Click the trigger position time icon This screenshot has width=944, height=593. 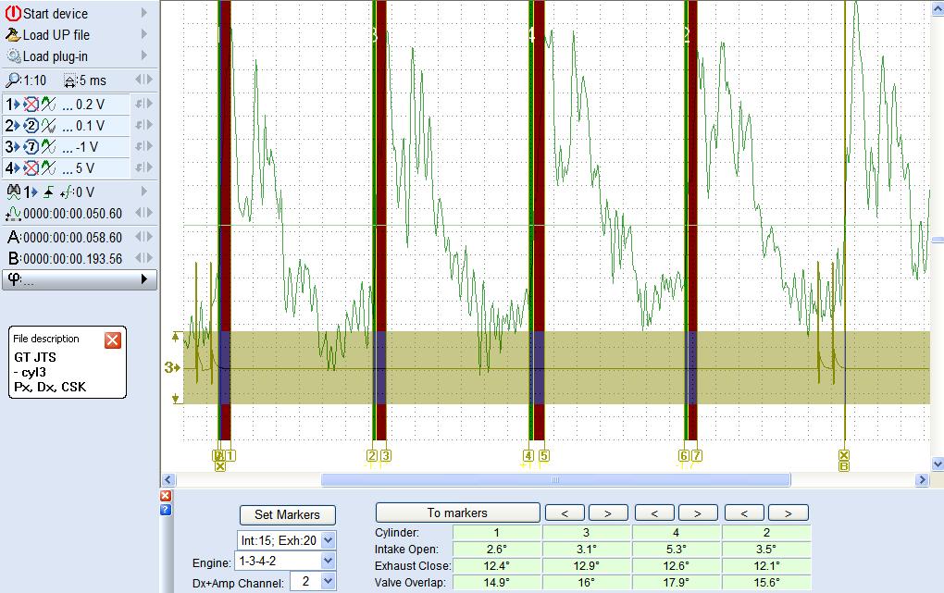coord(13,213)
